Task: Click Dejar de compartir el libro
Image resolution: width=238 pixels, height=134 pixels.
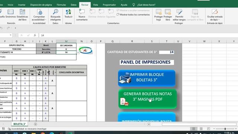Action: [x=195, y=15]
